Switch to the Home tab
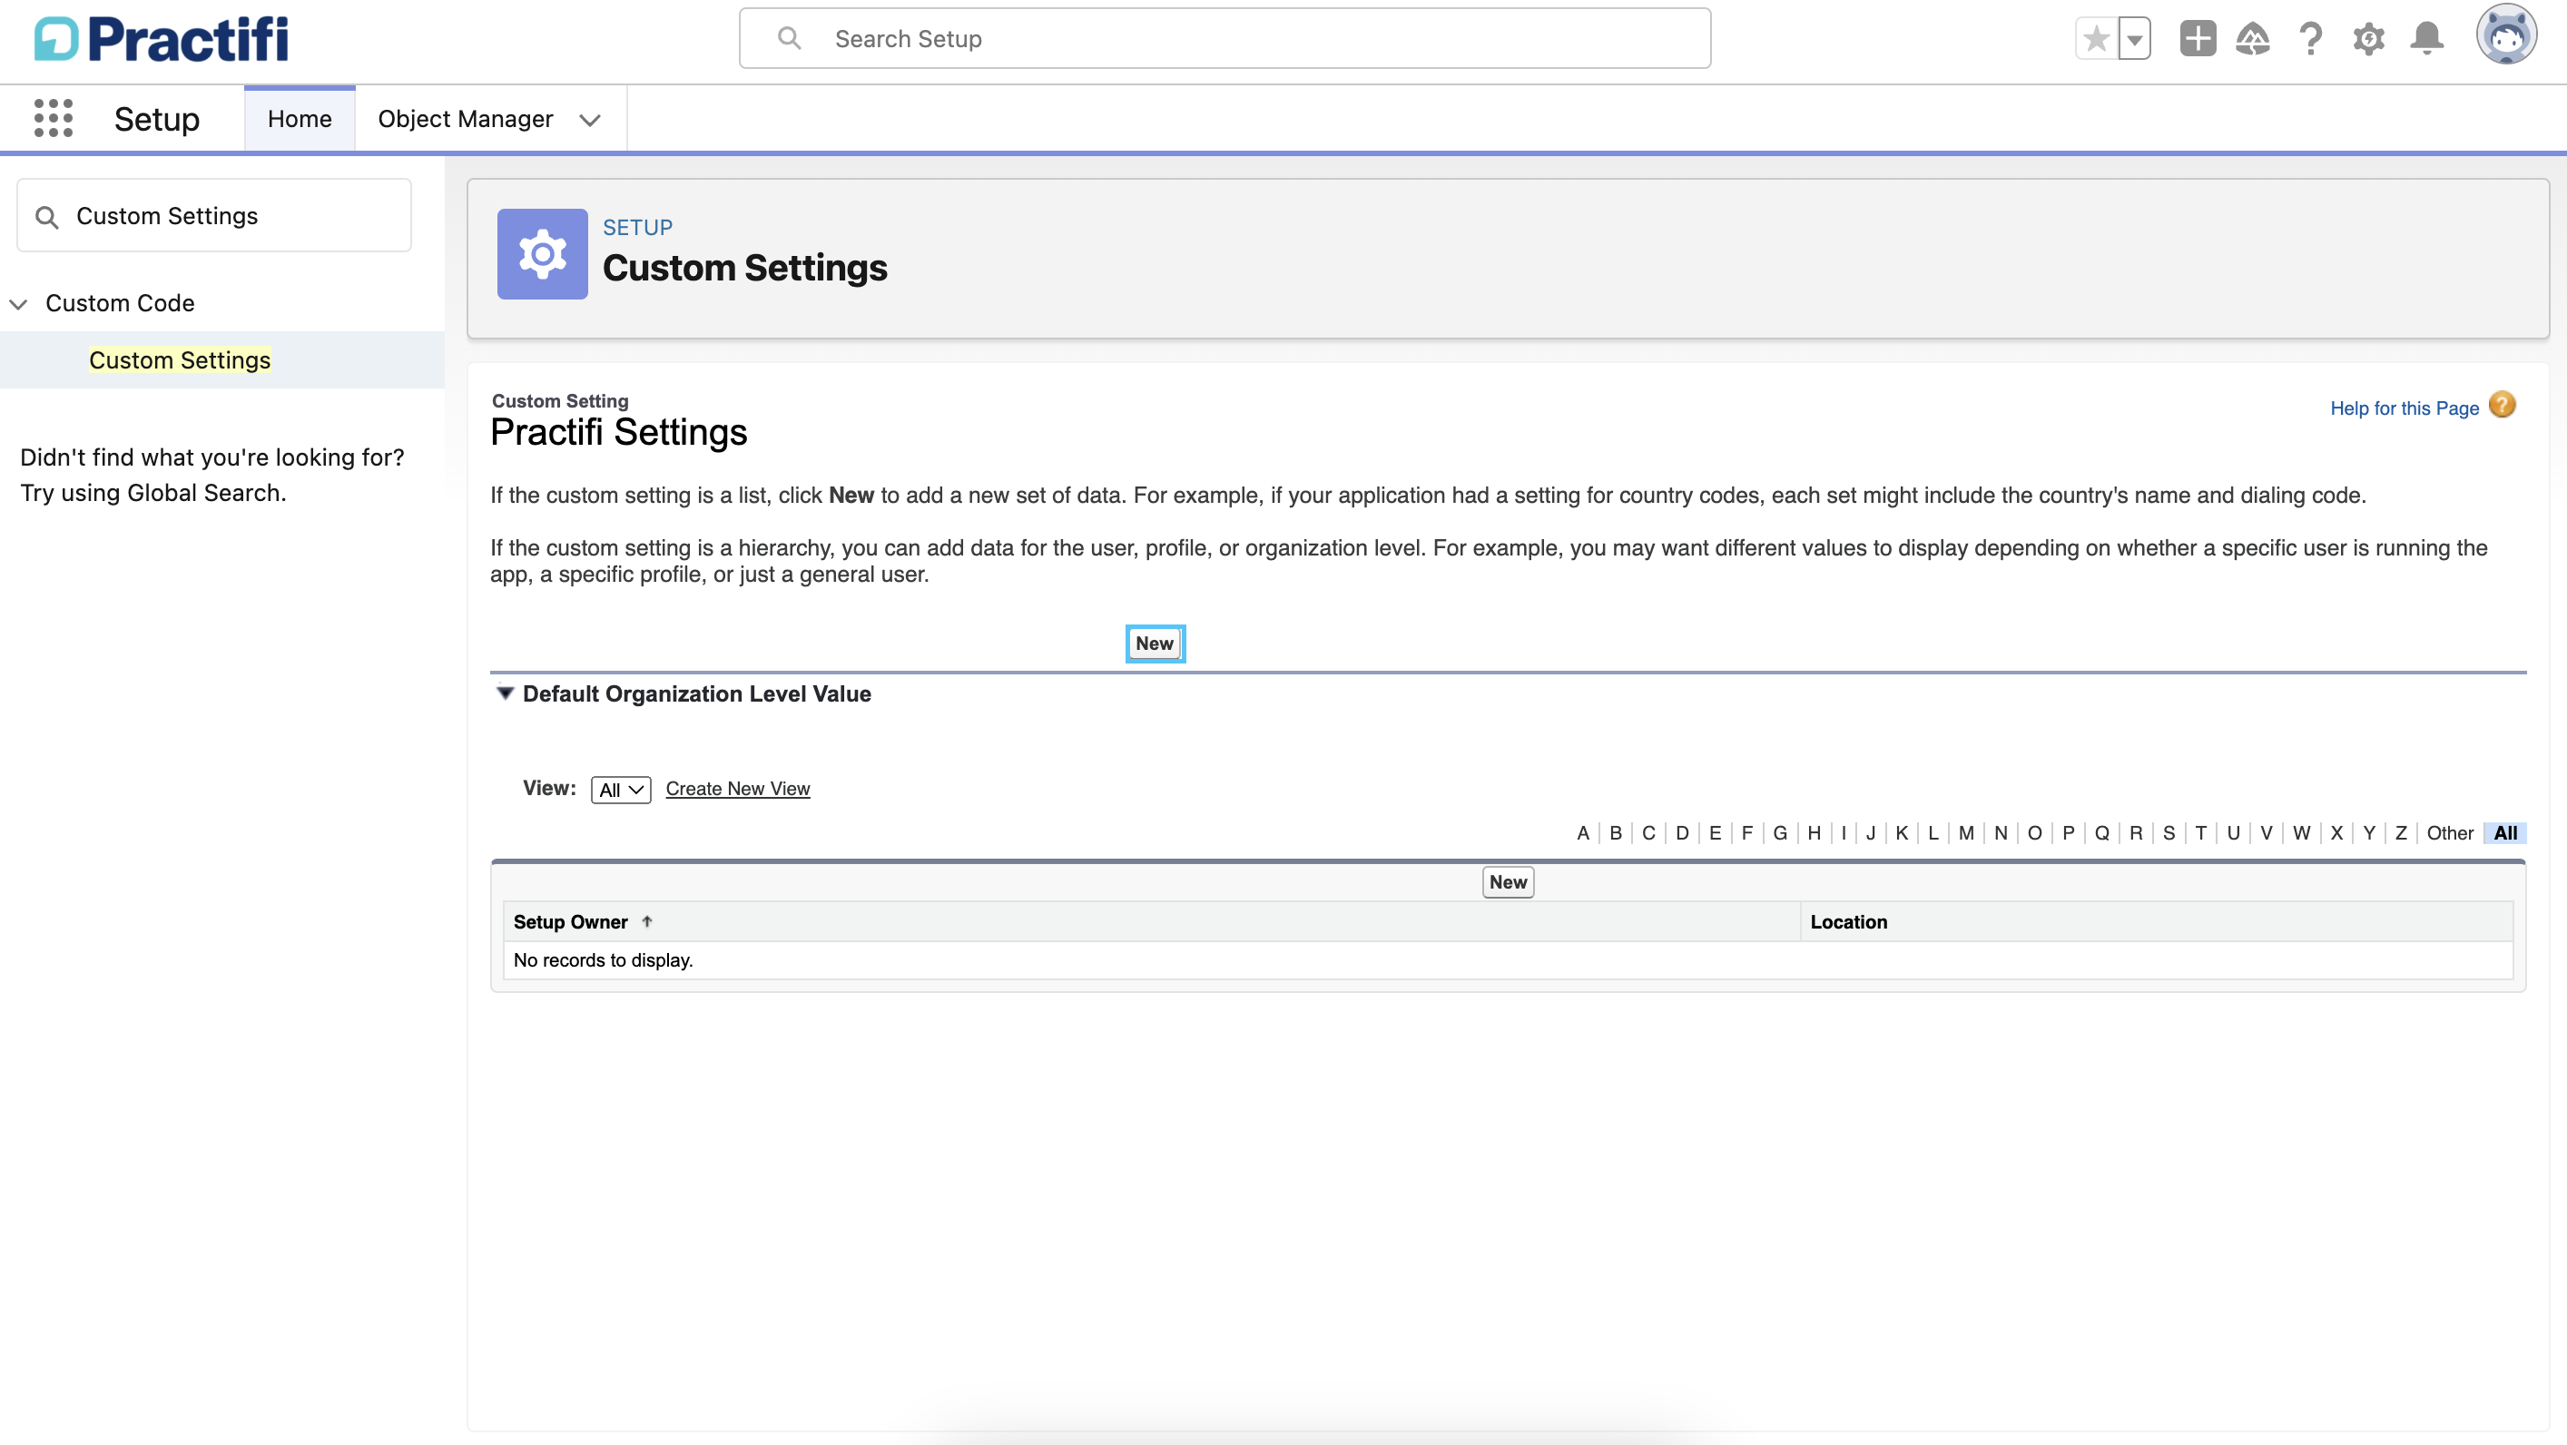 coord(299,119)
